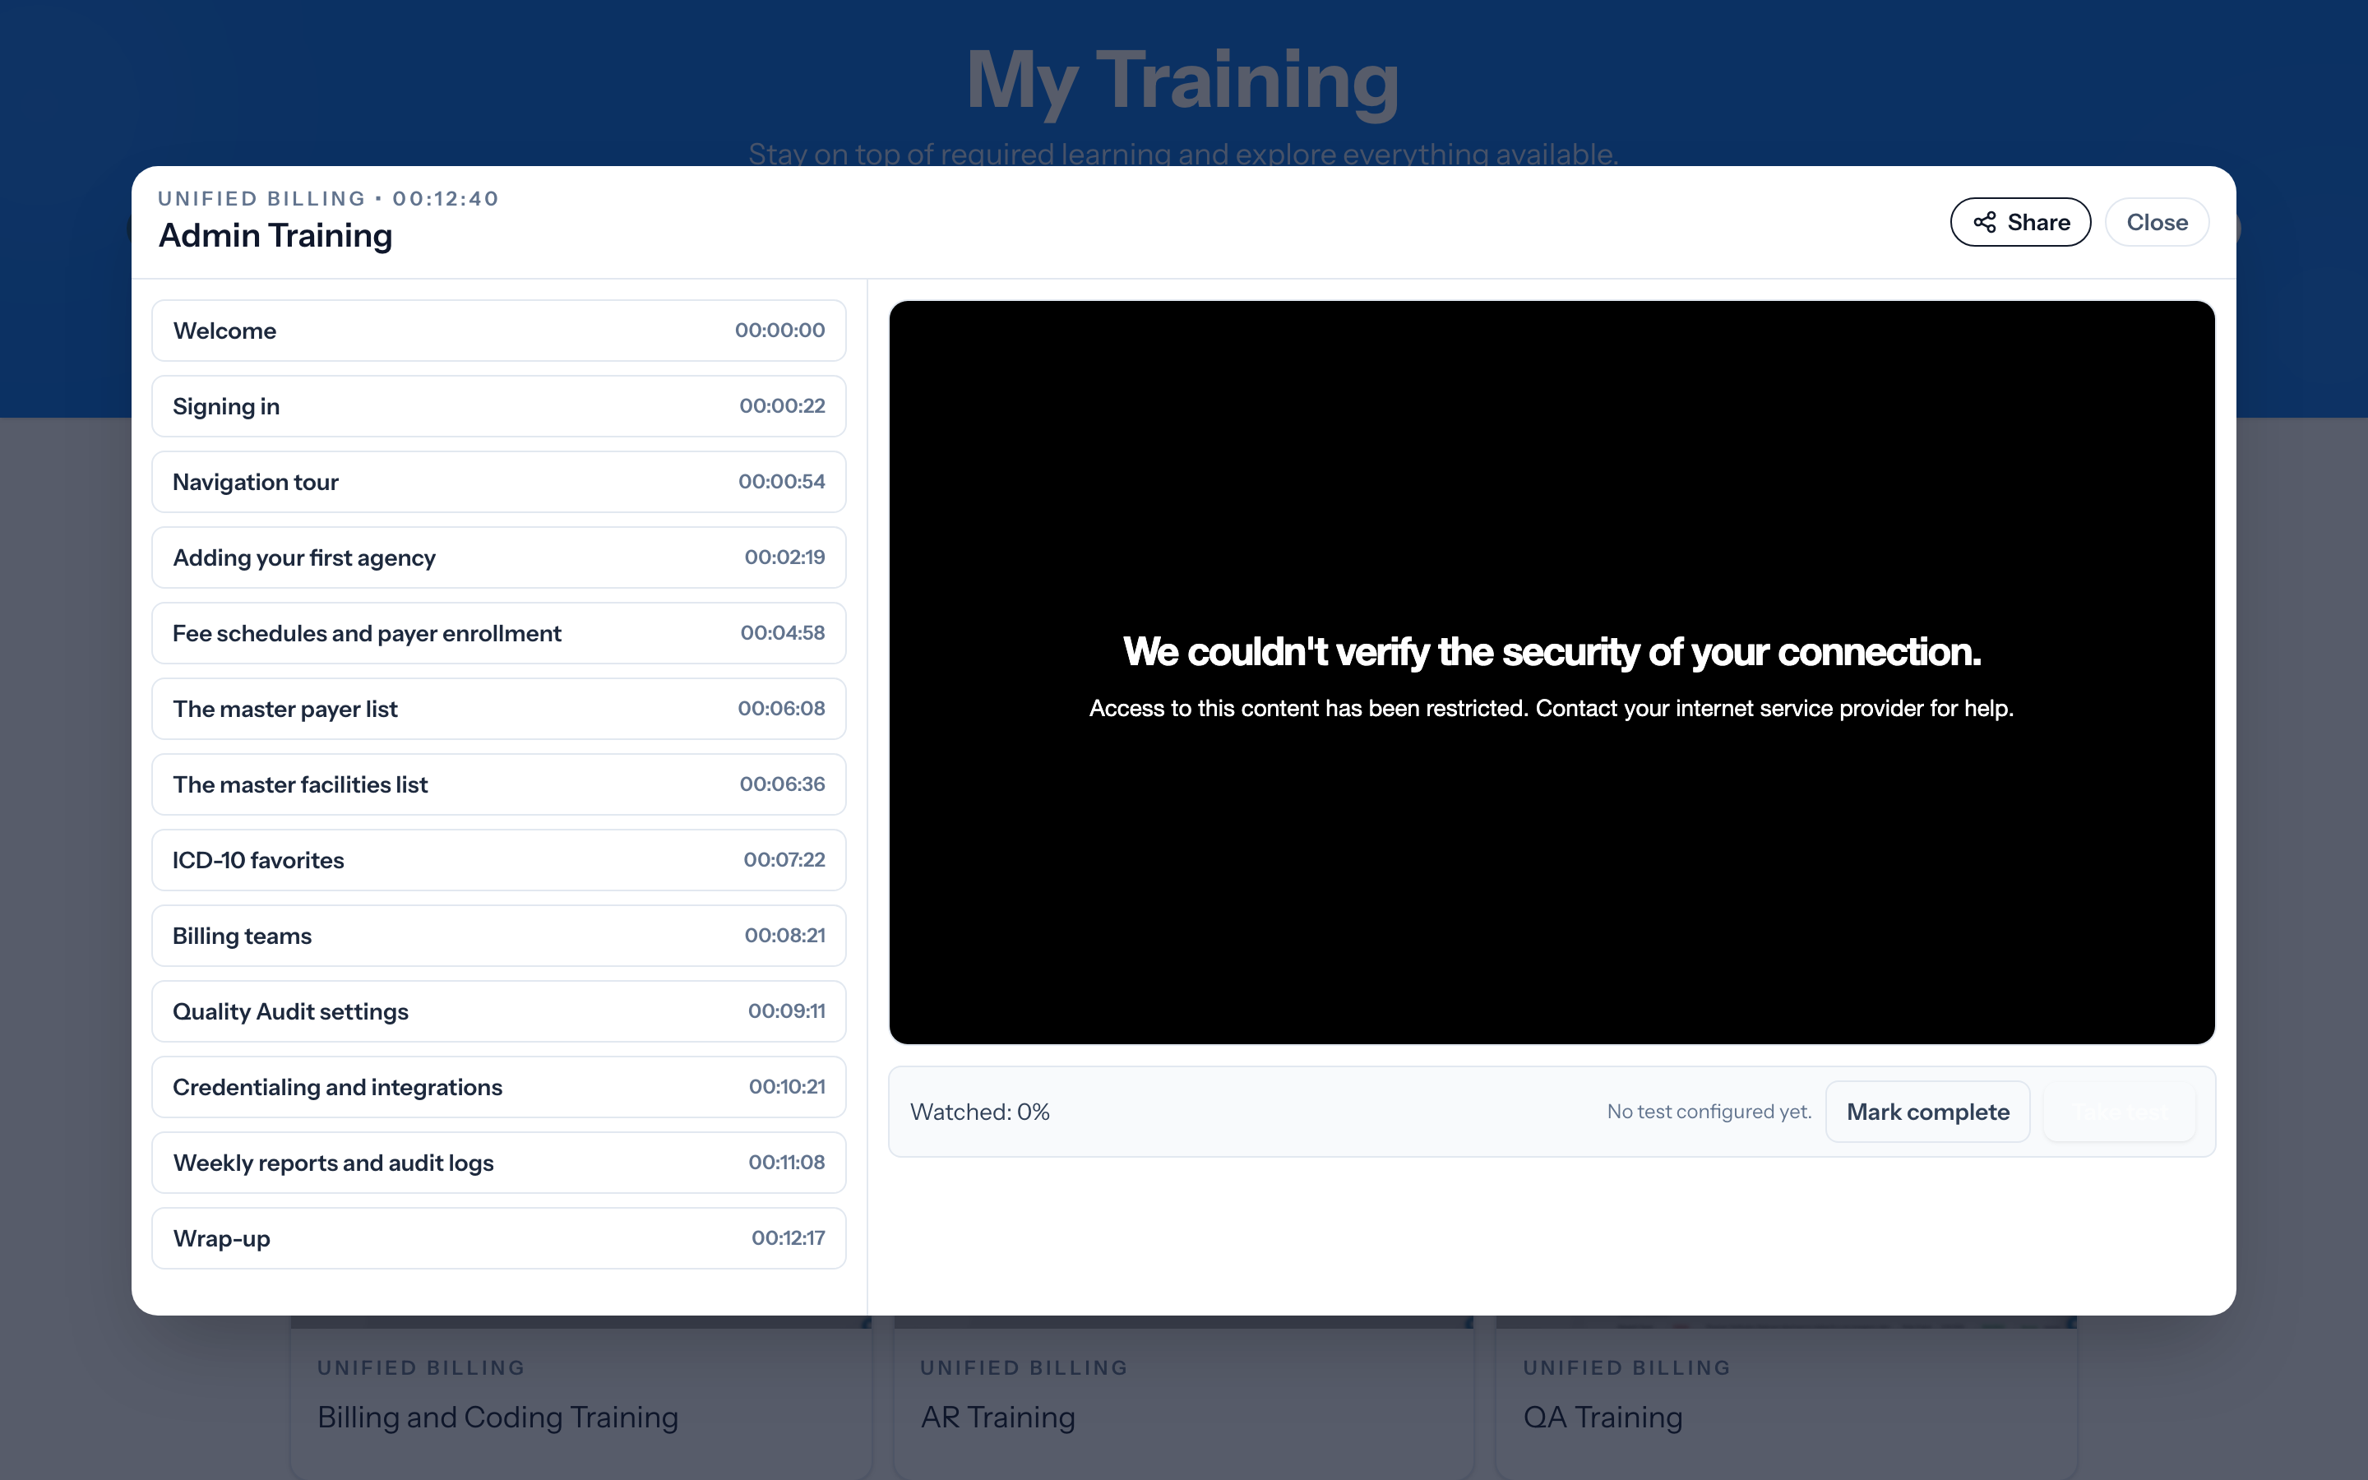Screen dimensions: 2368x1480
Task: Click the Share button
Action: click(2019, 222)
